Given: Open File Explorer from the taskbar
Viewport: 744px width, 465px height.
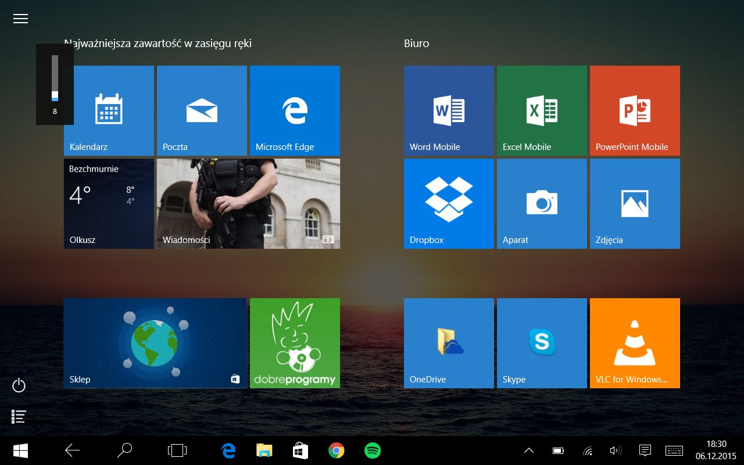Looking at the screenshot, I should pos(264,450).
